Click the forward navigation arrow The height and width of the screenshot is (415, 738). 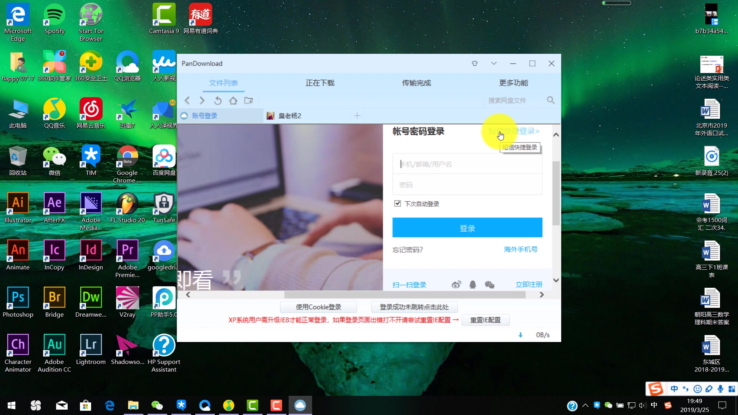pos(203,100)
